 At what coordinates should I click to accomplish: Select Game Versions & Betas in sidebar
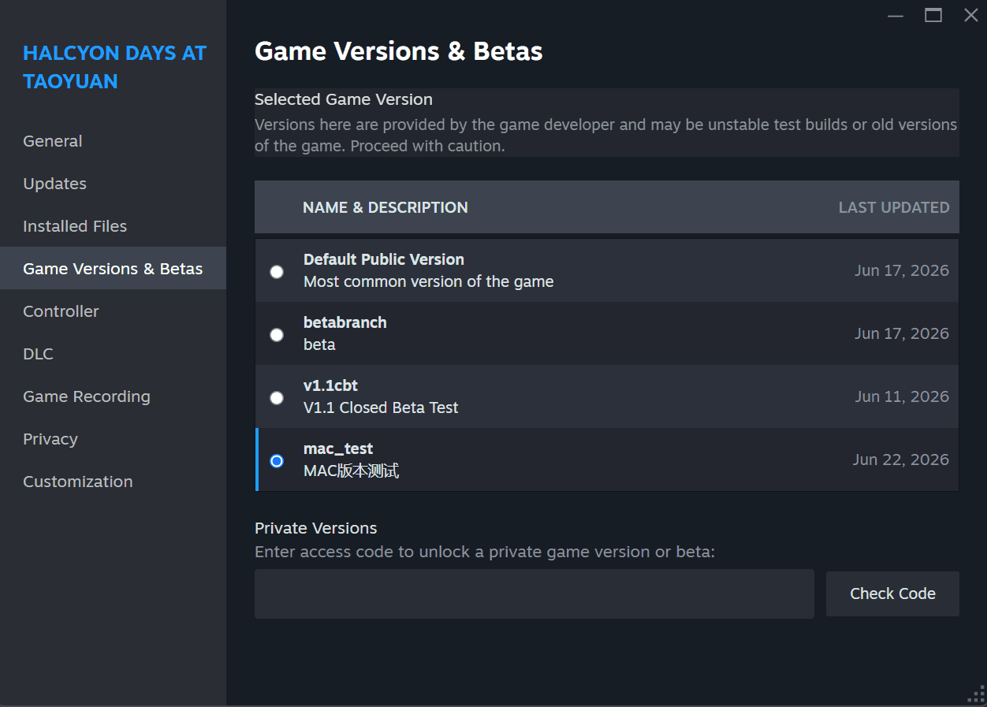click(113, 269)
